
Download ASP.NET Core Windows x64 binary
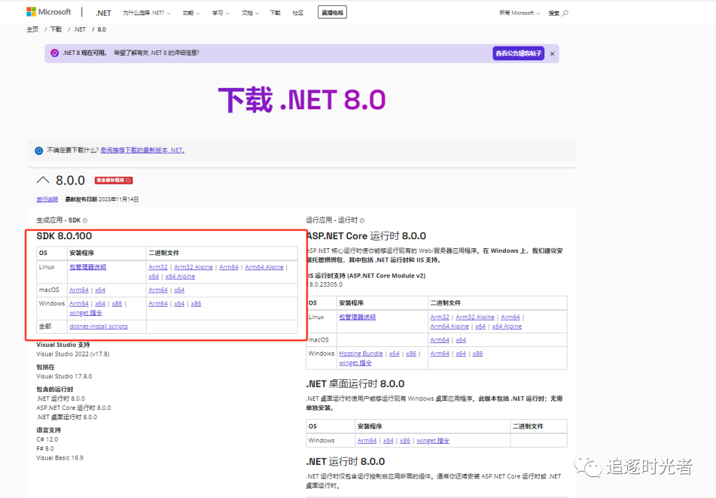pos(461,354)
